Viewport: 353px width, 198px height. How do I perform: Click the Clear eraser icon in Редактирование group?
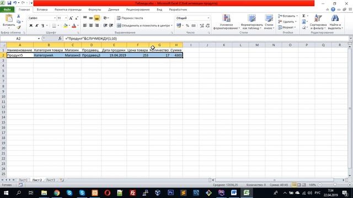click(304, 28)
